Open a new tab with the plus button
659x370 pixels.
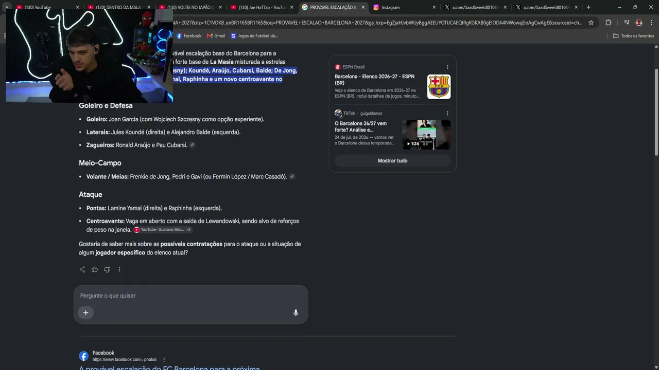click(x=588, y=7)
